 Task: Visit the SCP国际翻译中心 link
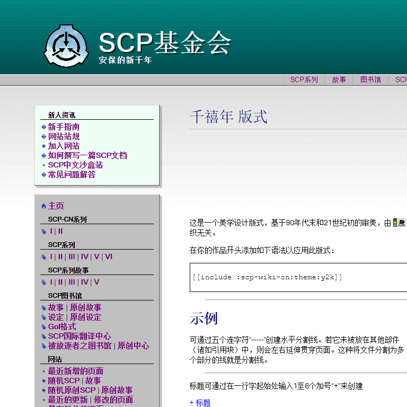[x=79, y=337]
